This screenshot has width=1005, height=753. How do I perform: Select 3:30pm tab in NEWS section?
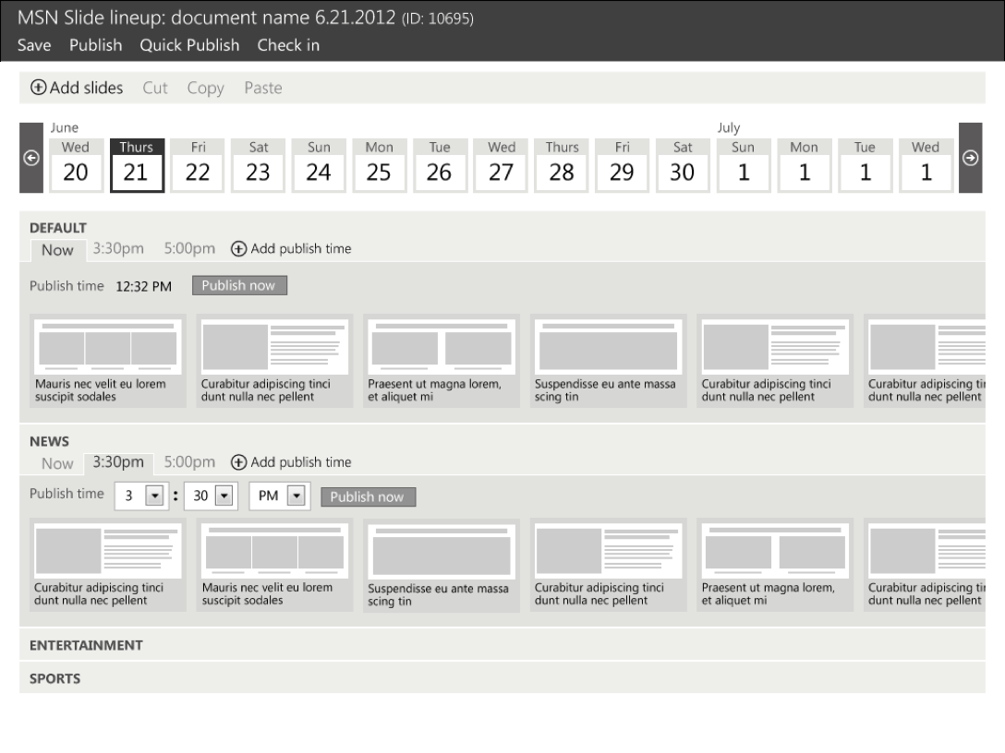(x=118, y=462)
